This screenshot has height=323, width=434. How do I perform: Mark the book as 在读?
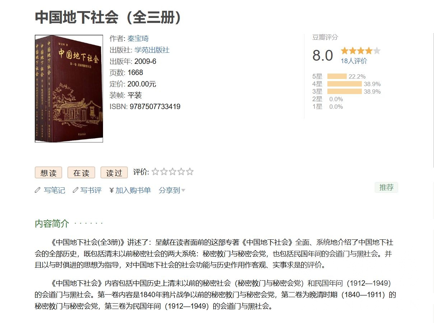click(x=81, y=173)
